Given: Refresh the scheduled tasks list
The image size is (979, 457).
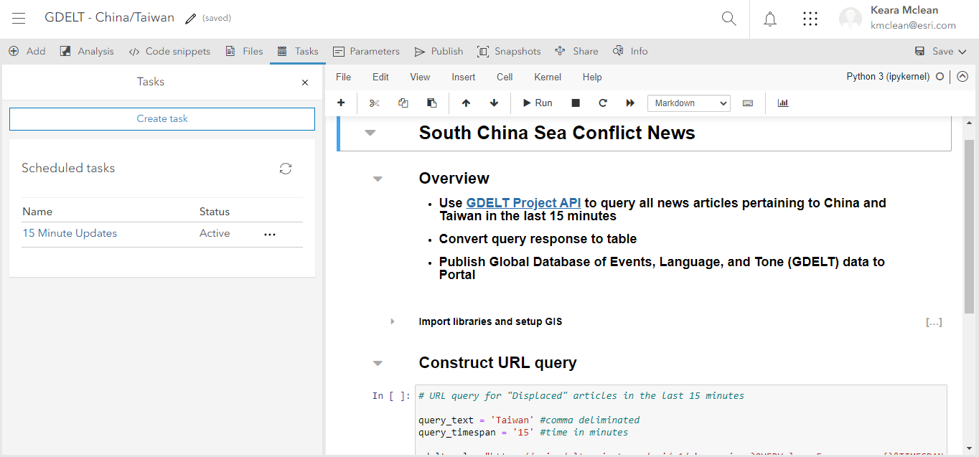Looking at the screenshot, I should 286,168.
